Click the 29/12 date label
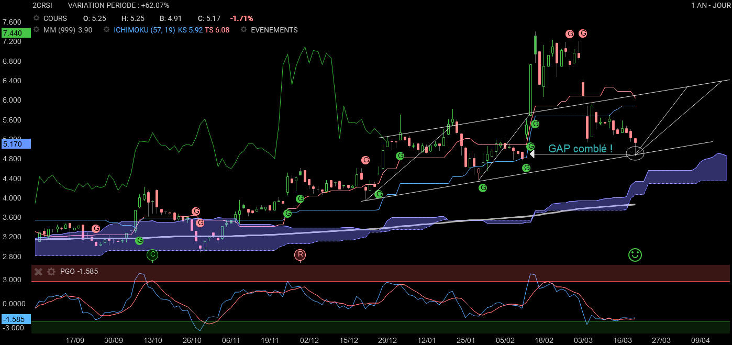The image size is (732, 345). tap(387, 340)
